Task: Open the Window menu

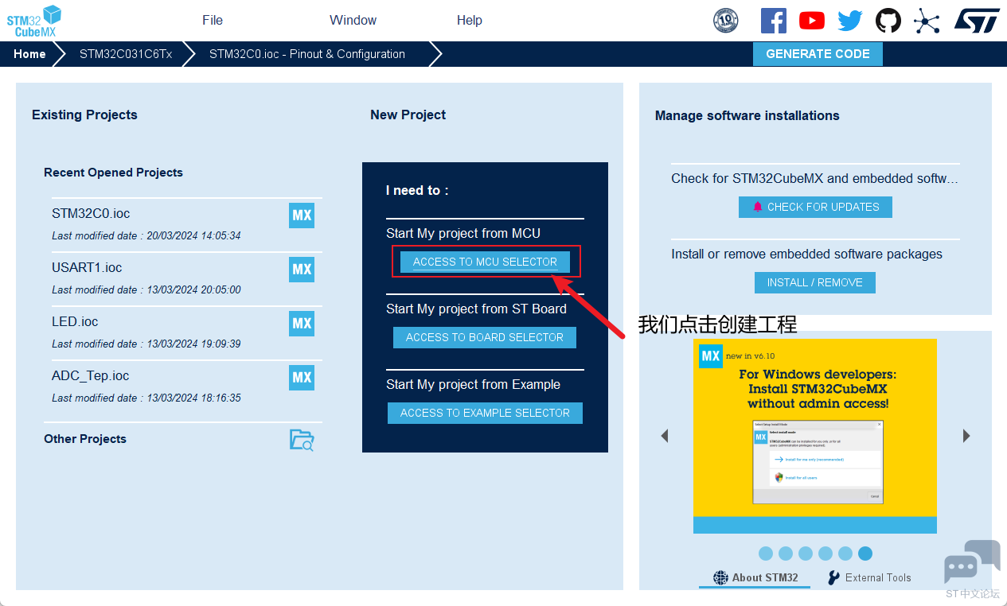Action: [x=353, y=21]
